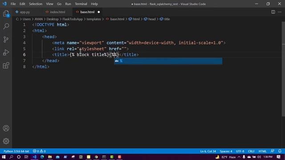The image size is (285, 160).
Task: Open File Explorer from taskbar
Action: click(50, 157)
